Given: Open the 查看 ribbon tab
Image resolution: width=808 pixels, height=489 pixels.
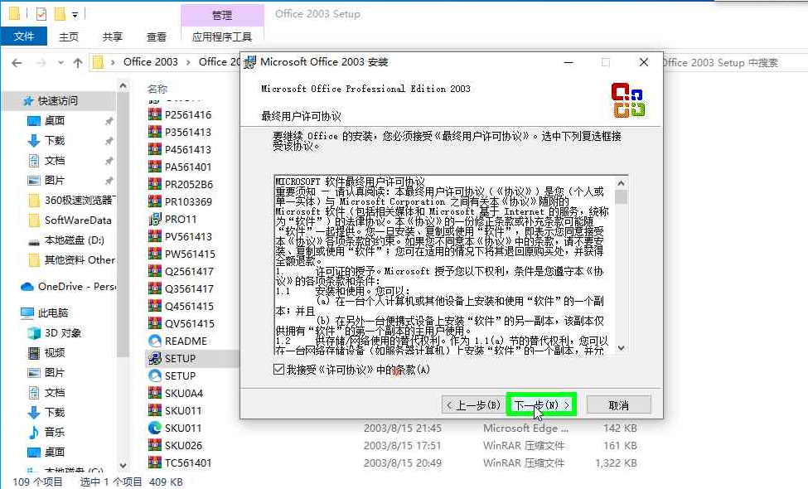Looking at the screenshot, I should pos(156,36).
